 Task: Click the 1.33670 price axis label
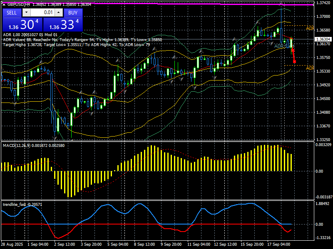(x=323, y=126)
